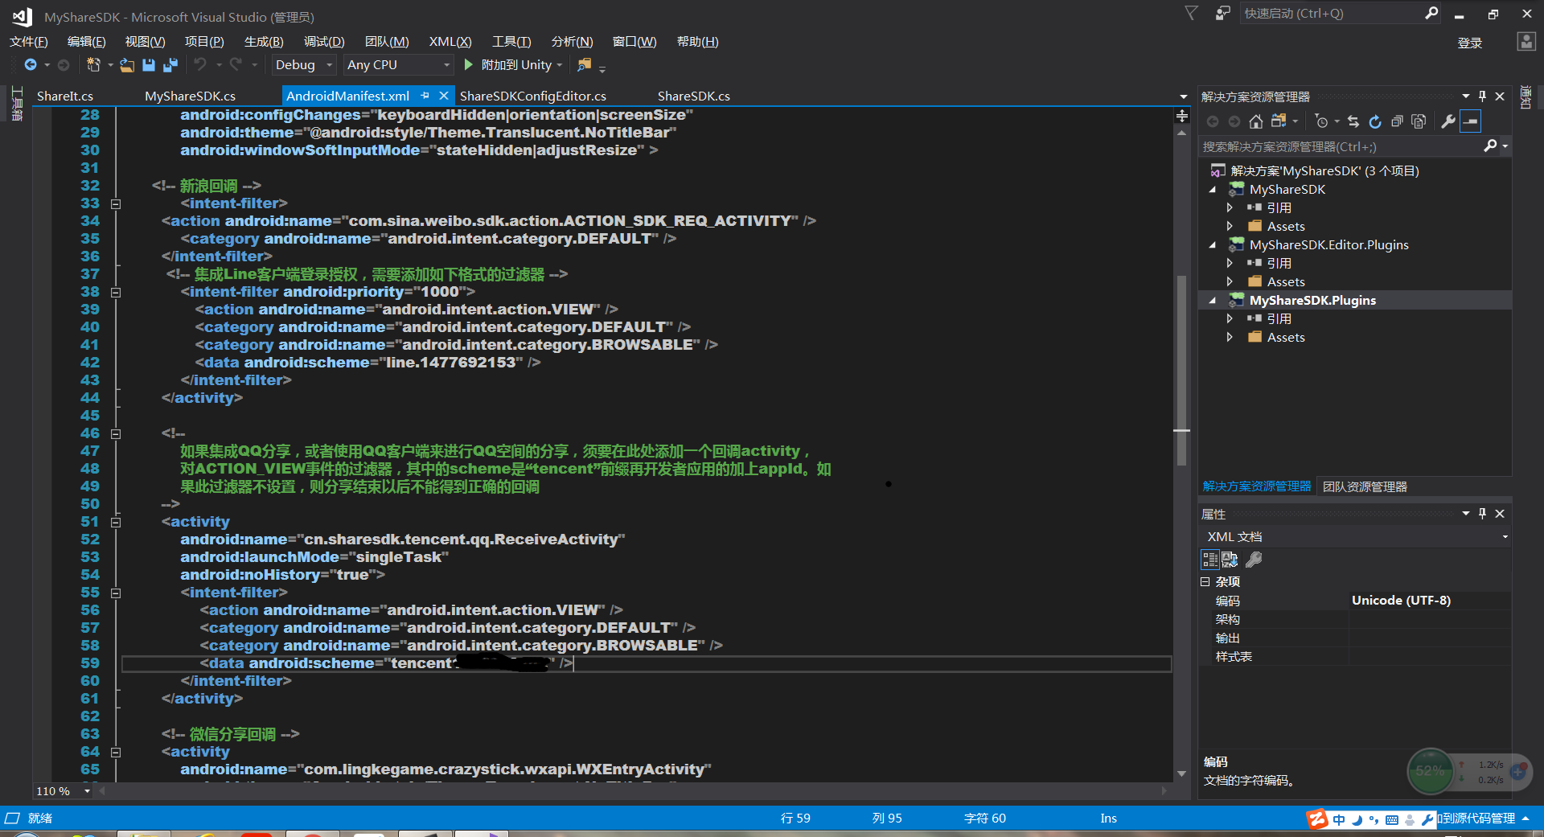The height and width of the screenshot is (837, 1544).
Task: Switch to the ShareSDKConfigEditor.cs tab
Action: pos(533,96)
